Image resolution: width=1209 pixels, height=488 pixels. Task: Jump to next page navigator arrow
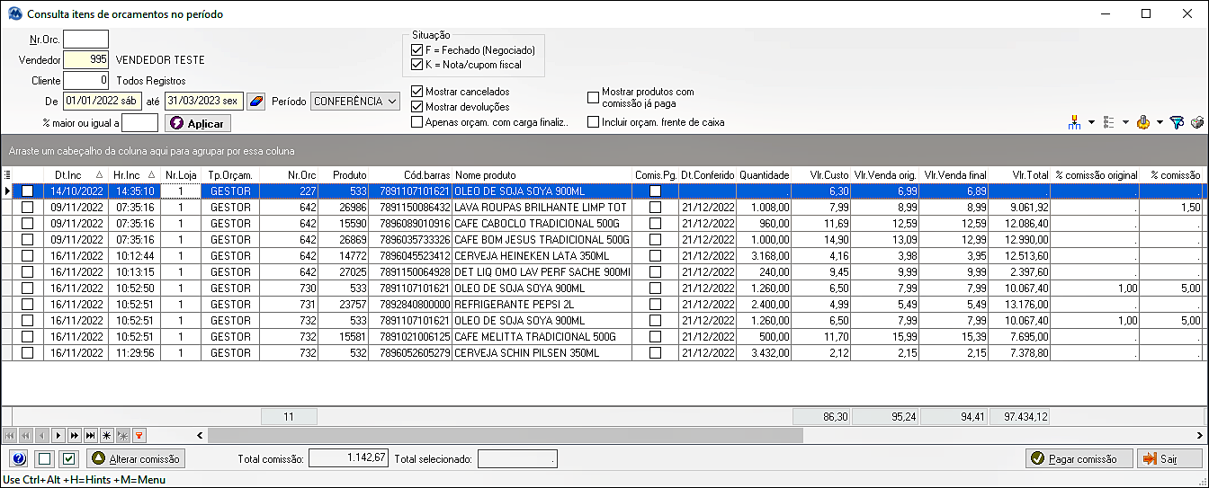pyautogui.click(x=75, y=435)
